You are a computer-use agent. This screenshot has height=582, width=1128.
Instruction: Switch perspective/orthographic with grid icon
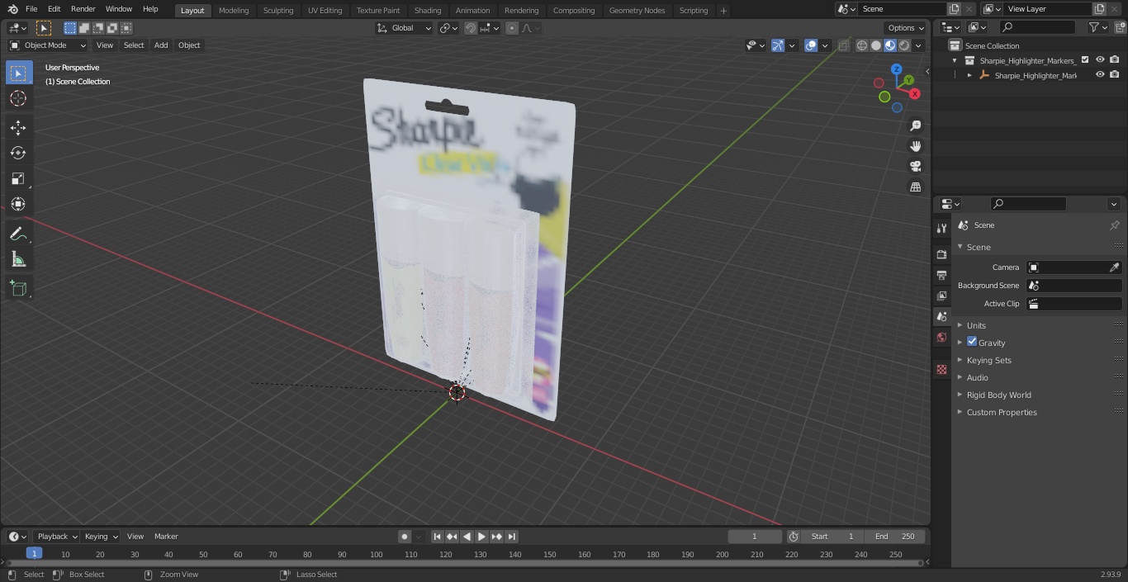coord(916,187)
